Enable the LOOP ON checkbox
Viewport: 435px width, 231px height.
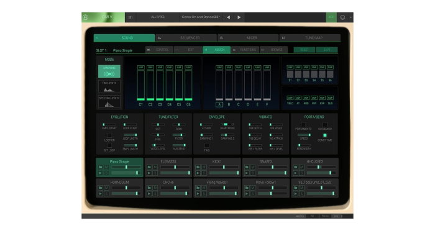coord(109,135)
